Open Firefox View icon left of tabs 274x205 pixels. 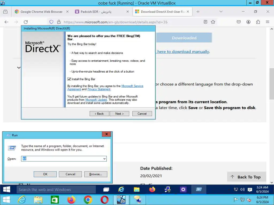pyautogui.click(x=5, y=12)
